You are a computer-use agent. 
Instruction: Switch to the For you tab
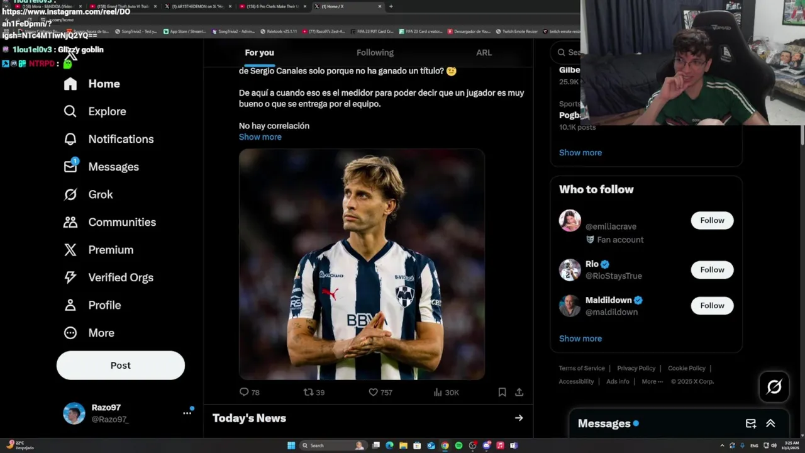click(x=259, y=53)
